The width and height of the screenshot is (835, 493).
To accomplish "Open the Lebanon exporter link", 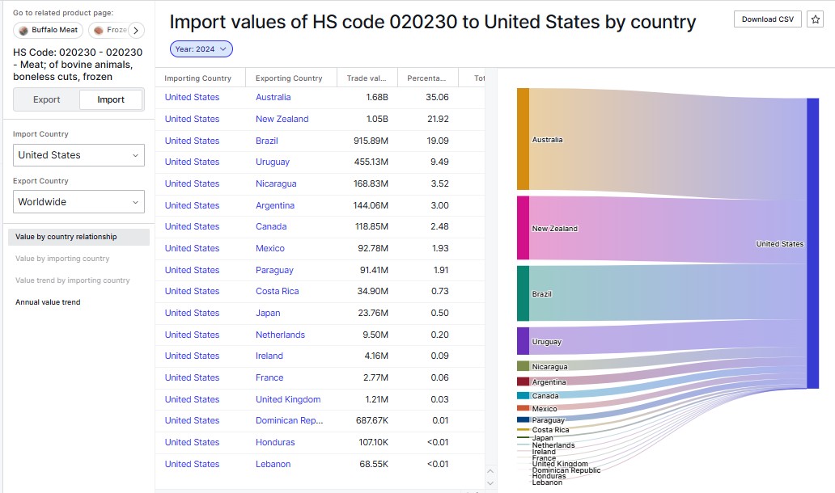I will pos(273,464).
